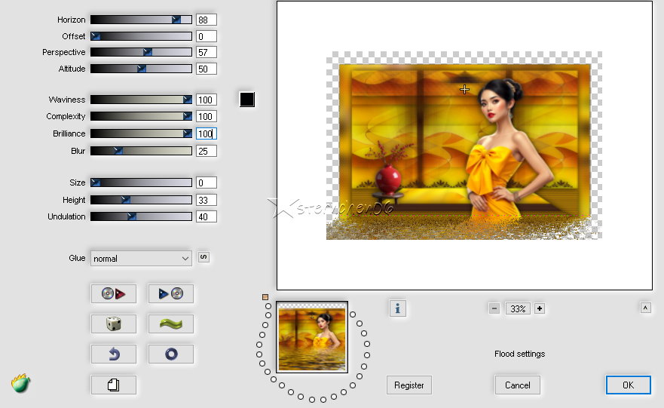Click the Register button
664x408 pixels.
[409, 385]
